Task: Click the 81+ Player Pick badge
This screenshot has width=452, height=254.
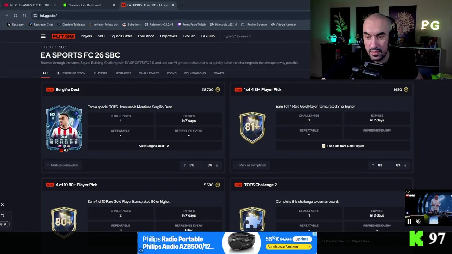Action: tap(252, 128)
